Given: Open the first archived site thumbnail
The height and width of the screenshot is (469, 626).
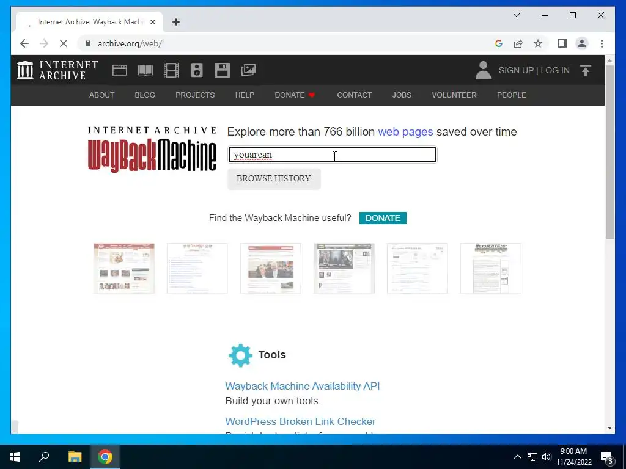Looking at the screenshot, I should coord(123,269).
